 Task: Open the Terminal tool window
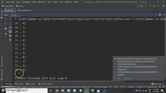coord(31,84)
